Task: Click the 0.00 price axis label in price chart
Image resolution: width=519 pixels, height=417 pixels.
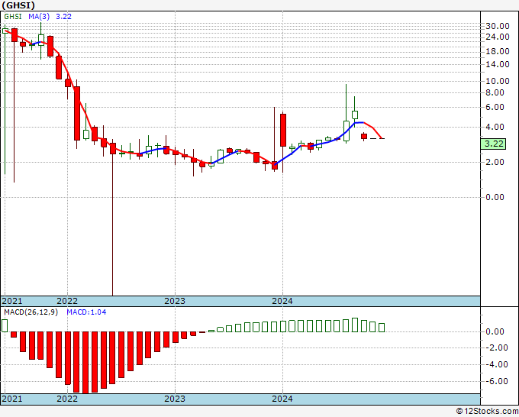Action: click(x=495, y=197)
